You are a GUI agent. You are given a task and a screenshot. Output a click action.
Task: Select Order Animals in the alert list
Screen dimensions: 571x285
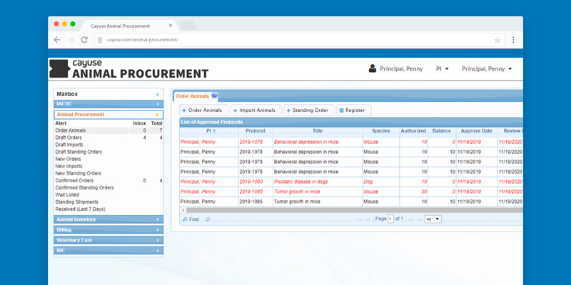tap(71, 130)
